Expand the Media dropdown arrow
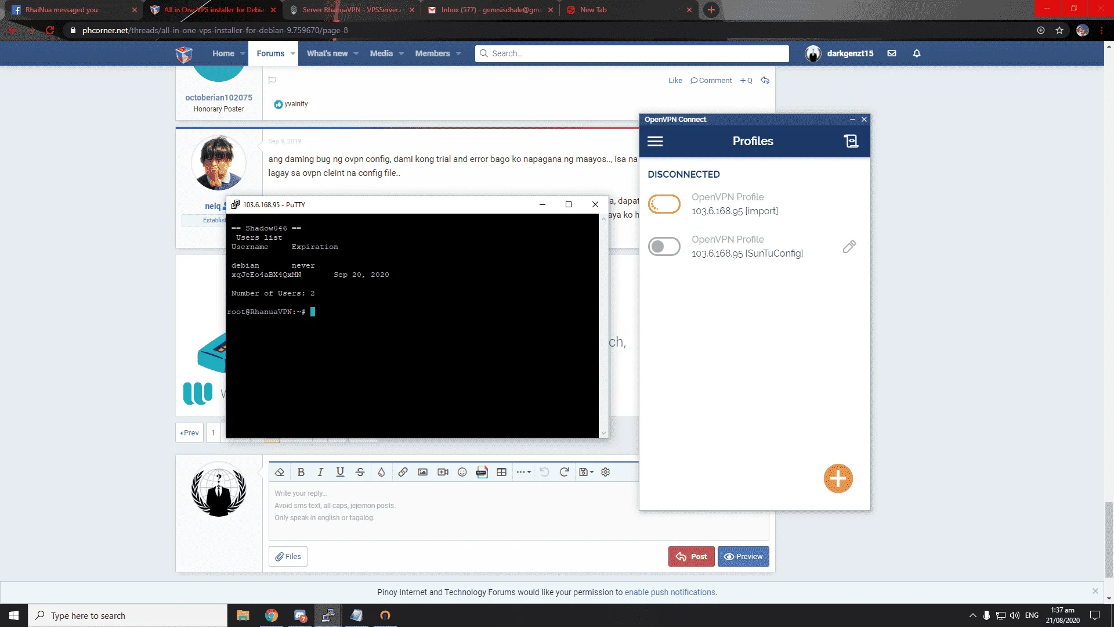This screenshot has width=1114, height=627. click(401, 53)
